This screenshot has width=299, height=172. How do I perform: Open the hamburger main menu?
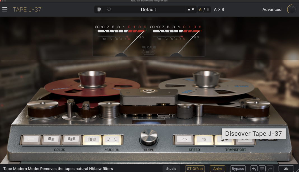(5, 9)
